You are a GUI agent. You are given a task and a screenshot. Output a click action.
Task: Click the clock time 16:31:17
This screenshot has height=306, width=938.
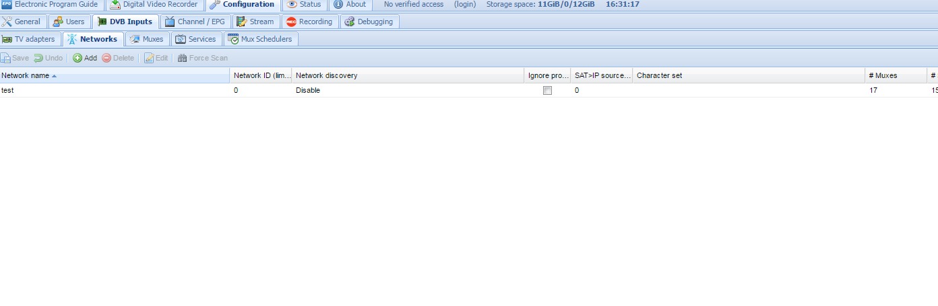(x=623, y=4)
